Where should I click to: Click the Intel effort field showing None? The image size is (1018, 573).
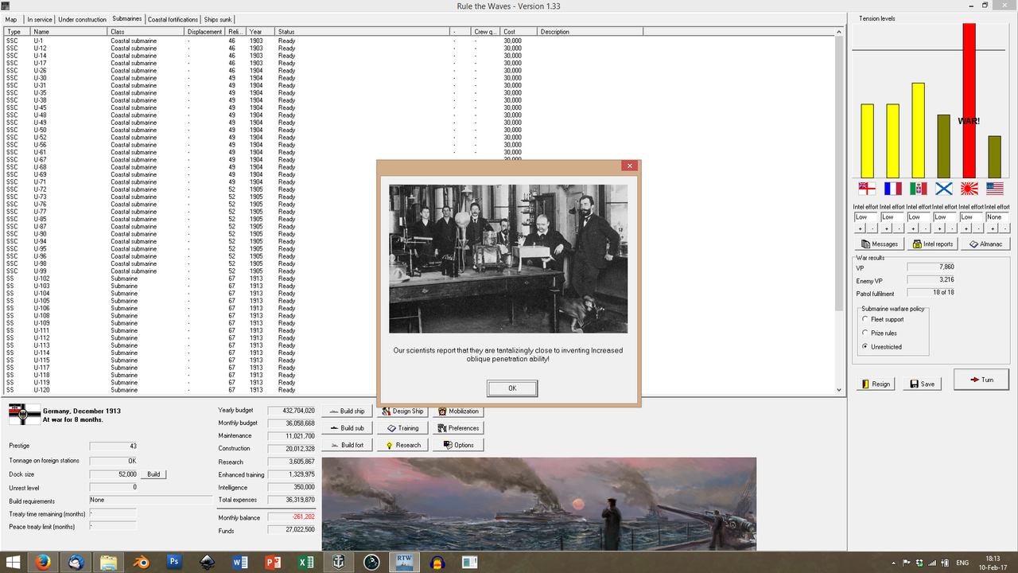coord(997,216)
